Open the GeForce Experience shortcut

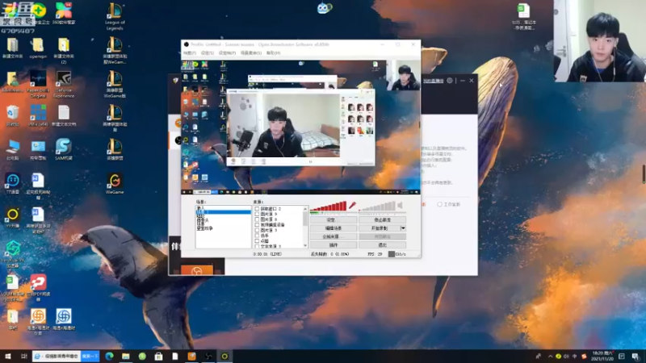[64, 85]
